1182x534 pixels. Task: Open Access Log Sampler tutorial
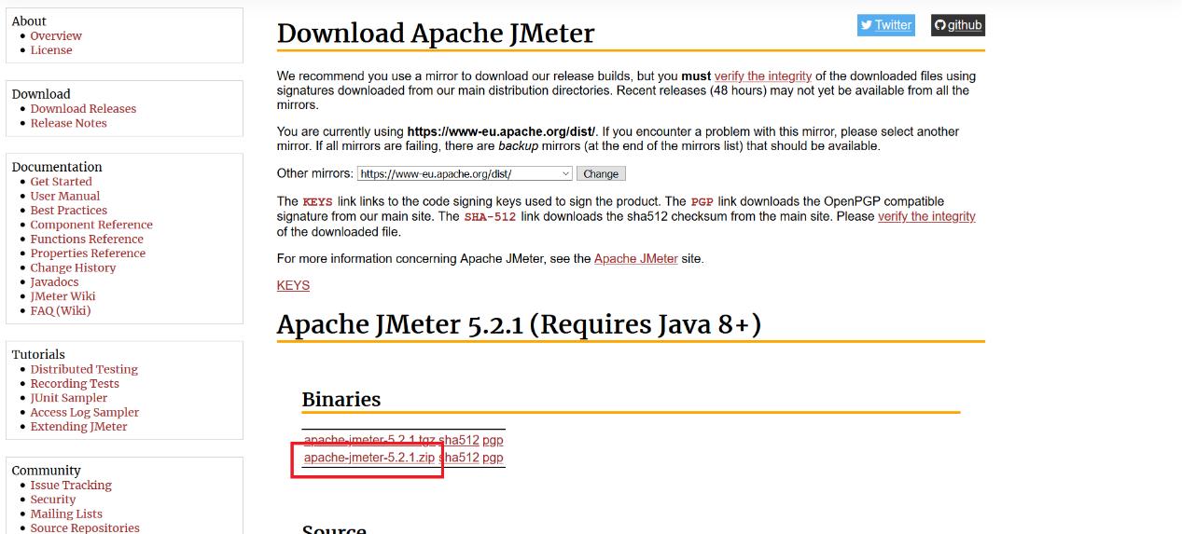[85, 412]
